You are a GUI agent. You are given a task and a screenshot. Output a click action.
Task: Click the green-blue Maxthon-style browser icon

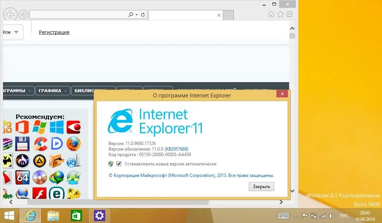[73, 177]
